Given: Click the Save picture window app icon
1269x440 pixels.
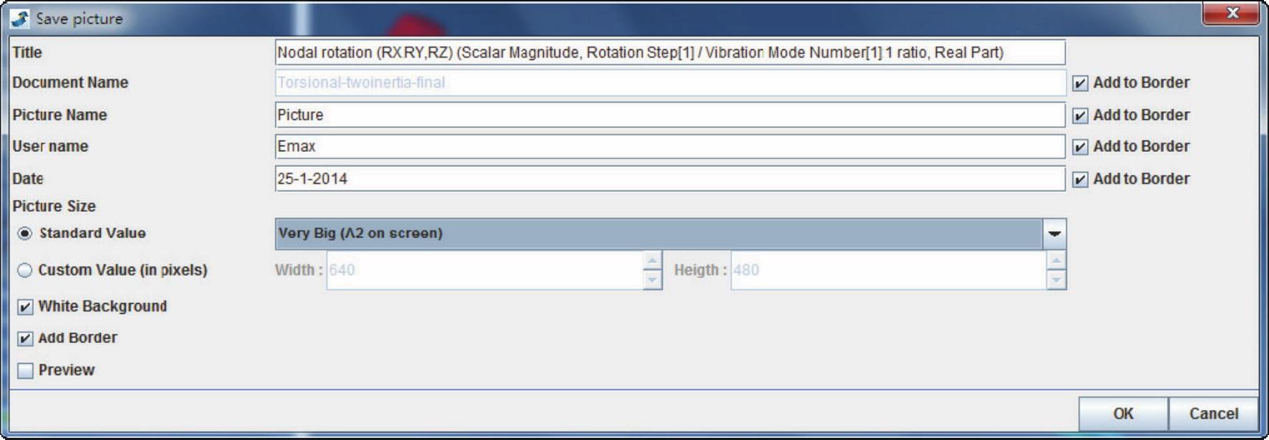Looking at the screenshot, I should point(20,19).
